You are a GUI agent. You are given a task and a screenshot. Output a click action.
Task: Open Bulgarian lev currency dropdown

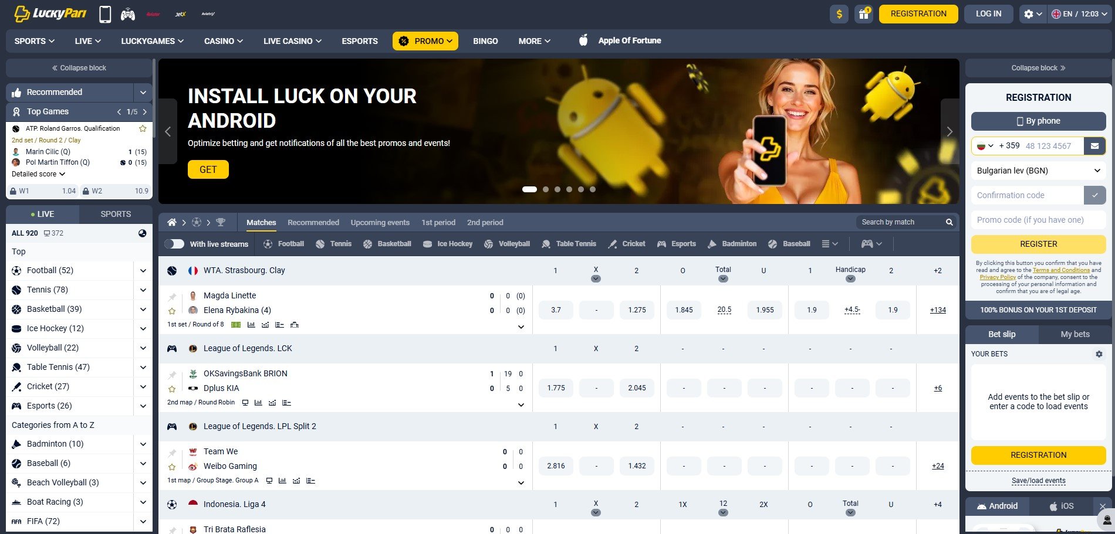pyautogui.click(x=1038, y=171)
